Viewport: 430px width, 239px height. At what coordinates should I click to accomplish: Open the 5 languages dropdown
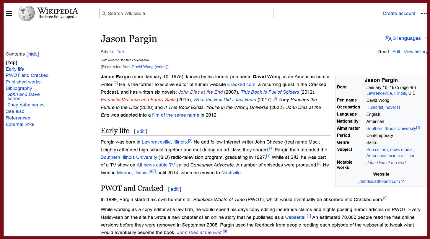[x=406, y=38]
